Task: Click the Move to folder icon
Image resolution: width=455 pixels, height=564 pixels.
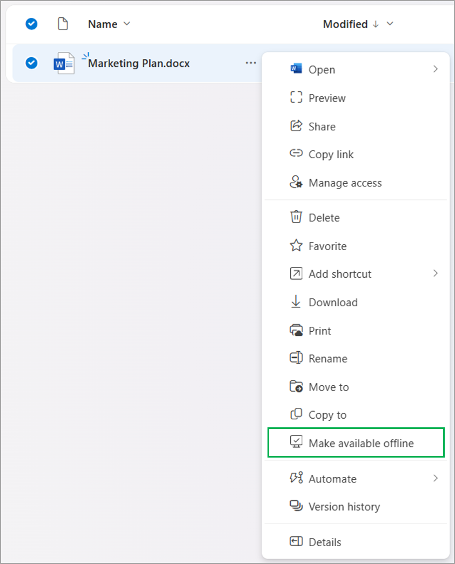Action: tap(296, 386)
